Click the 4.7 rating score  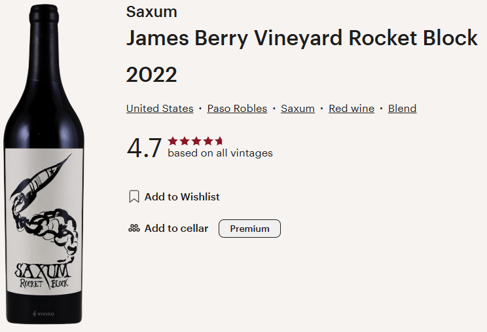point(144,148)
